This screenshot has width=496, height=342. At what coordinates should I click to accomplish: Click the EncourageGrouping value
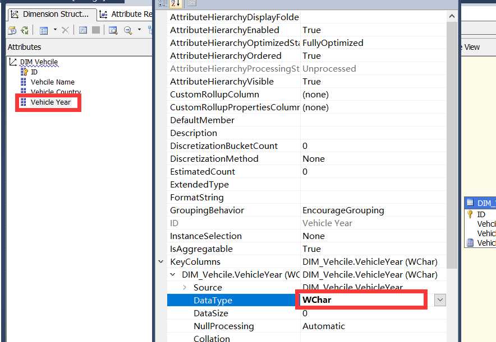[x=343, y=210]
